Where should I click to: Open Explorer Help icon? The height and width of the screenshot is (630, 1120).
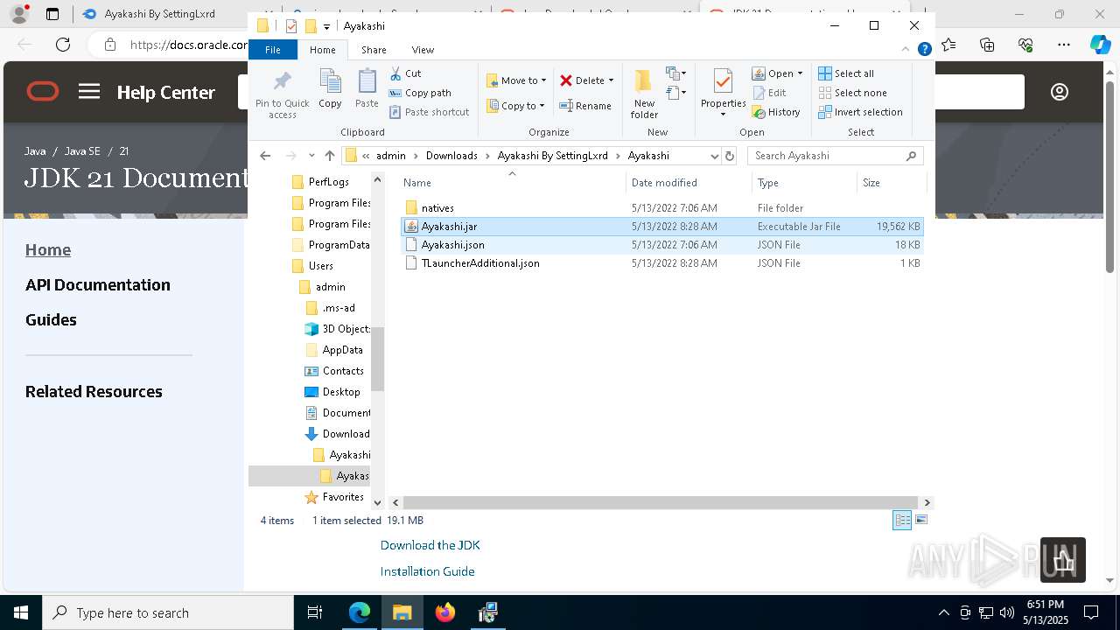tap(924, 50)
